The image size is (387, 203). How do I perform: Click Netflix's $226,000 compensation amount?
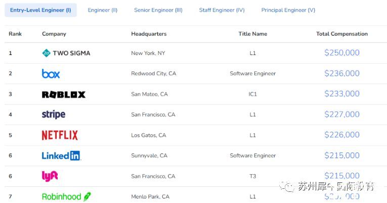pos(342,135)
